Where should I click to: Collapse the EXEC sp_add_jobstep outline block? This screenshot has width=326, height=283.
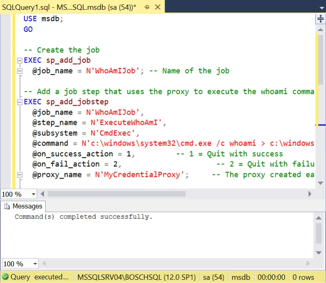(x=20, y=102)
